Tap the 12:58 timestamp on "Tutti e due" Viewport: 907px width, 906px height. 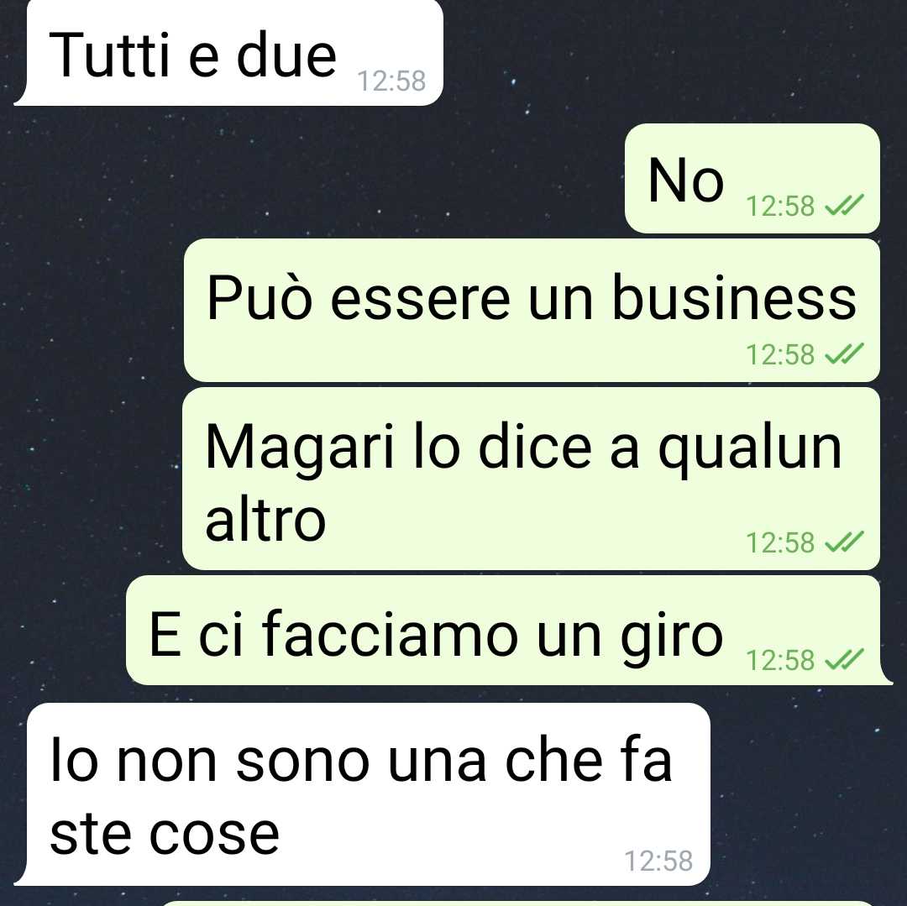pyautogui.click(x=391, y=81)
